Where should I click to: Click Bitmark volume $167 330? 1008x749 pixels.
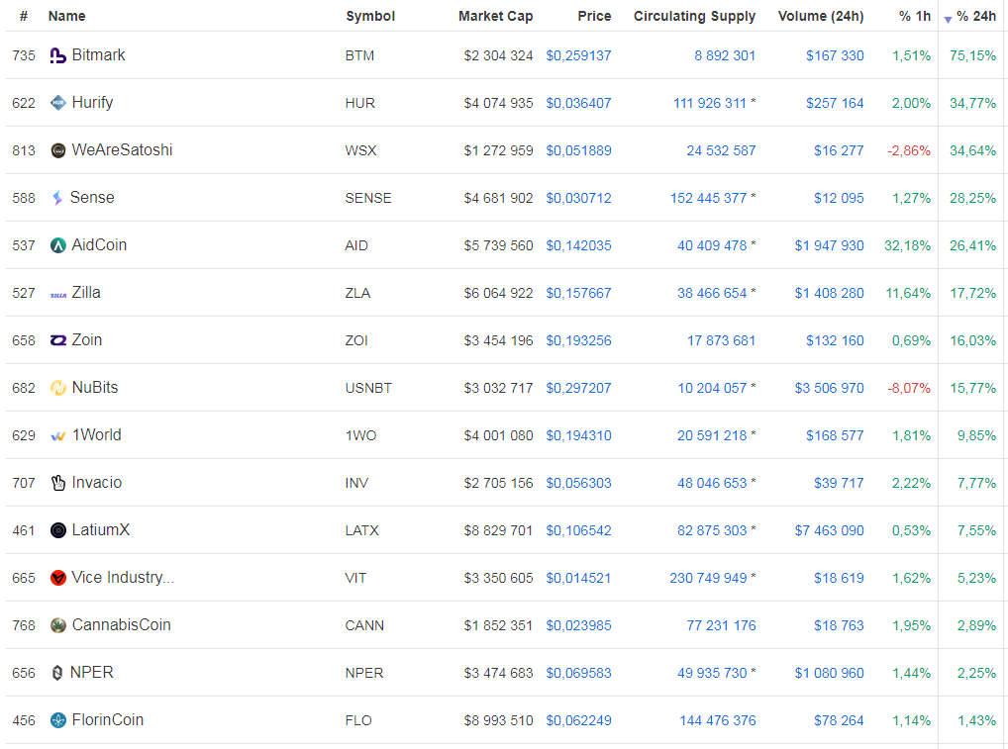click(x=835, y=55)
